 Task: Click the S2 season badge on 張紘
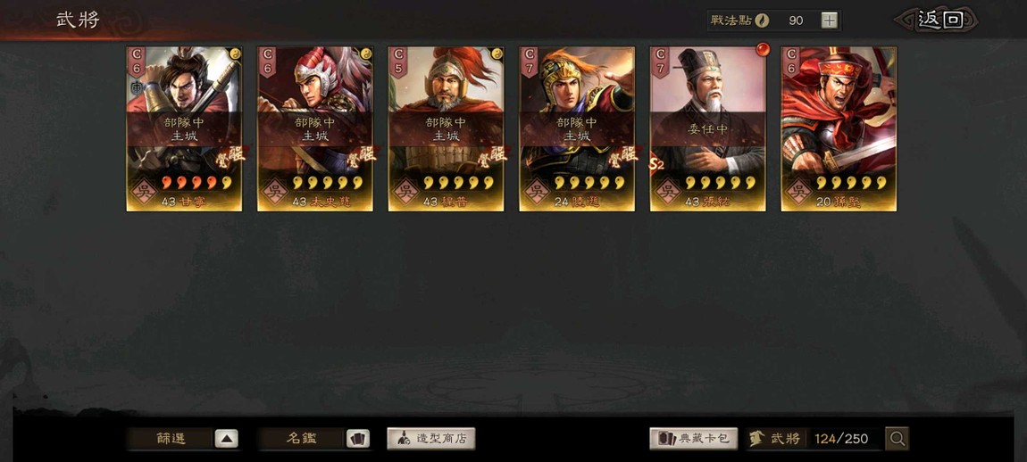point(656,164)
